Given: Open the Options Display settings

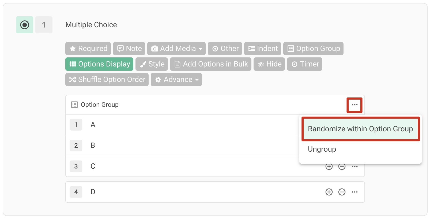Looking at the screenshot, I should click(x=99, y=64).
